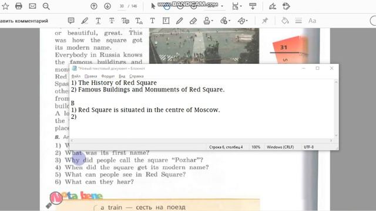Open the line thickness options
The image size is (376, 211).
click(x=298, y=21)
